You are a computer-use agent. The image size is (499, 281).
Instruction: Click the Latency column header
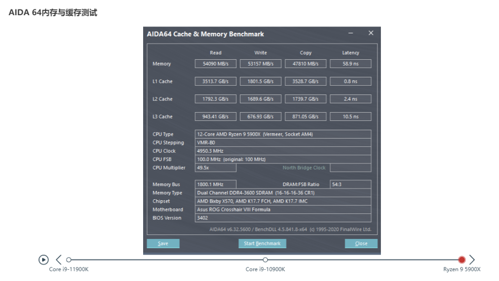point(350,53)
